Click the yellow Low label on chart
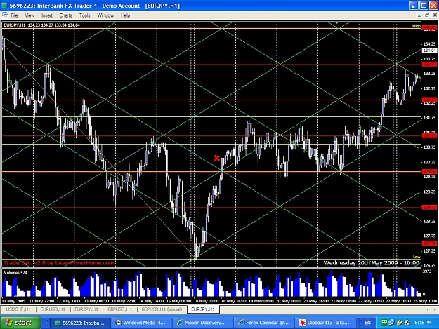Screen dimensions: 439x329 point(417,257)
